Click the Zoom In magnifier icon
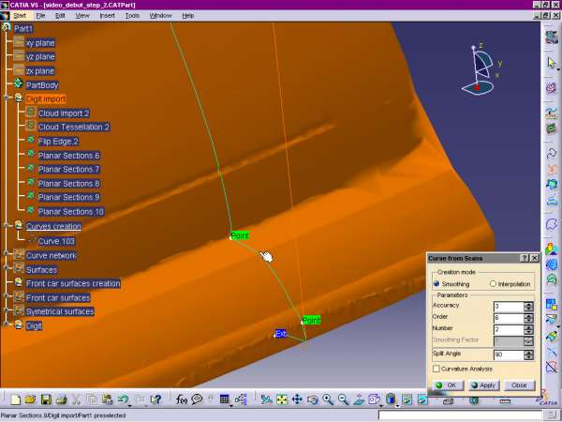The width and height of the screenshot is (562, 422). click(328, 400)
